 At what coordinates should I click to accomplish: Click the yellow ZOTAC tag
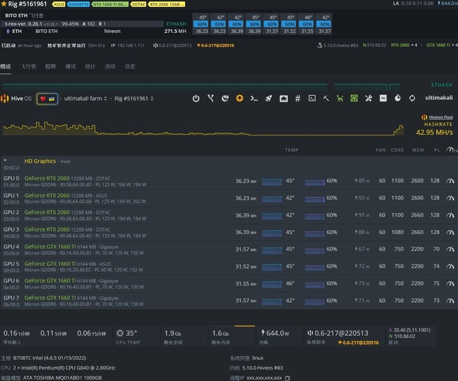click(x=138, y=4)
